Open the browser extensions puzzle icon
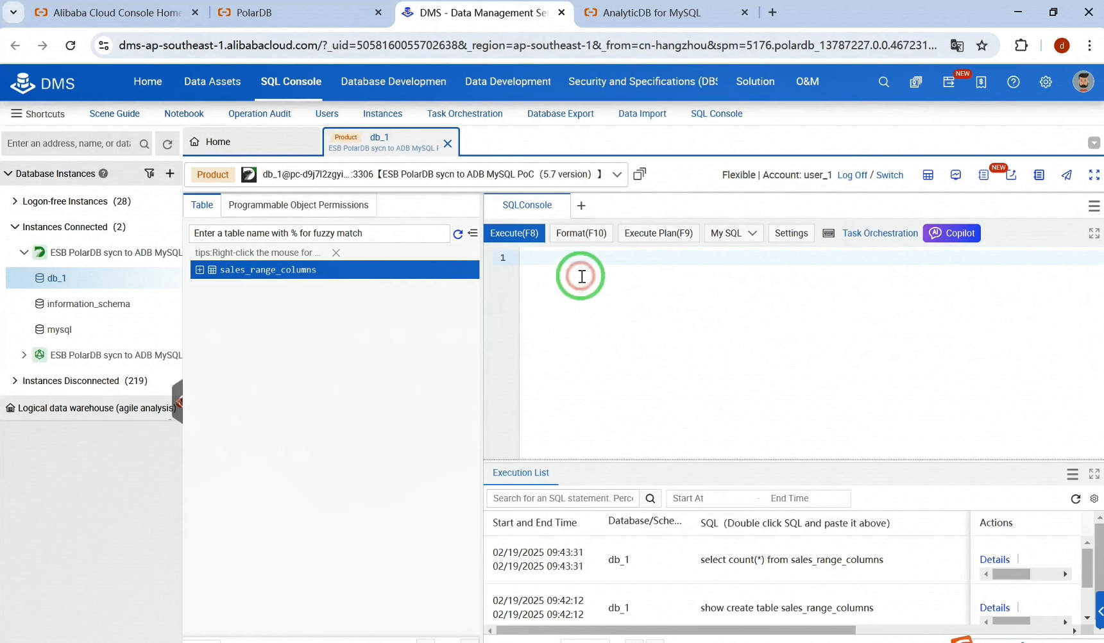This screenshot has height=643, width=1104. pyautogui.click(x=1021, y=46)
